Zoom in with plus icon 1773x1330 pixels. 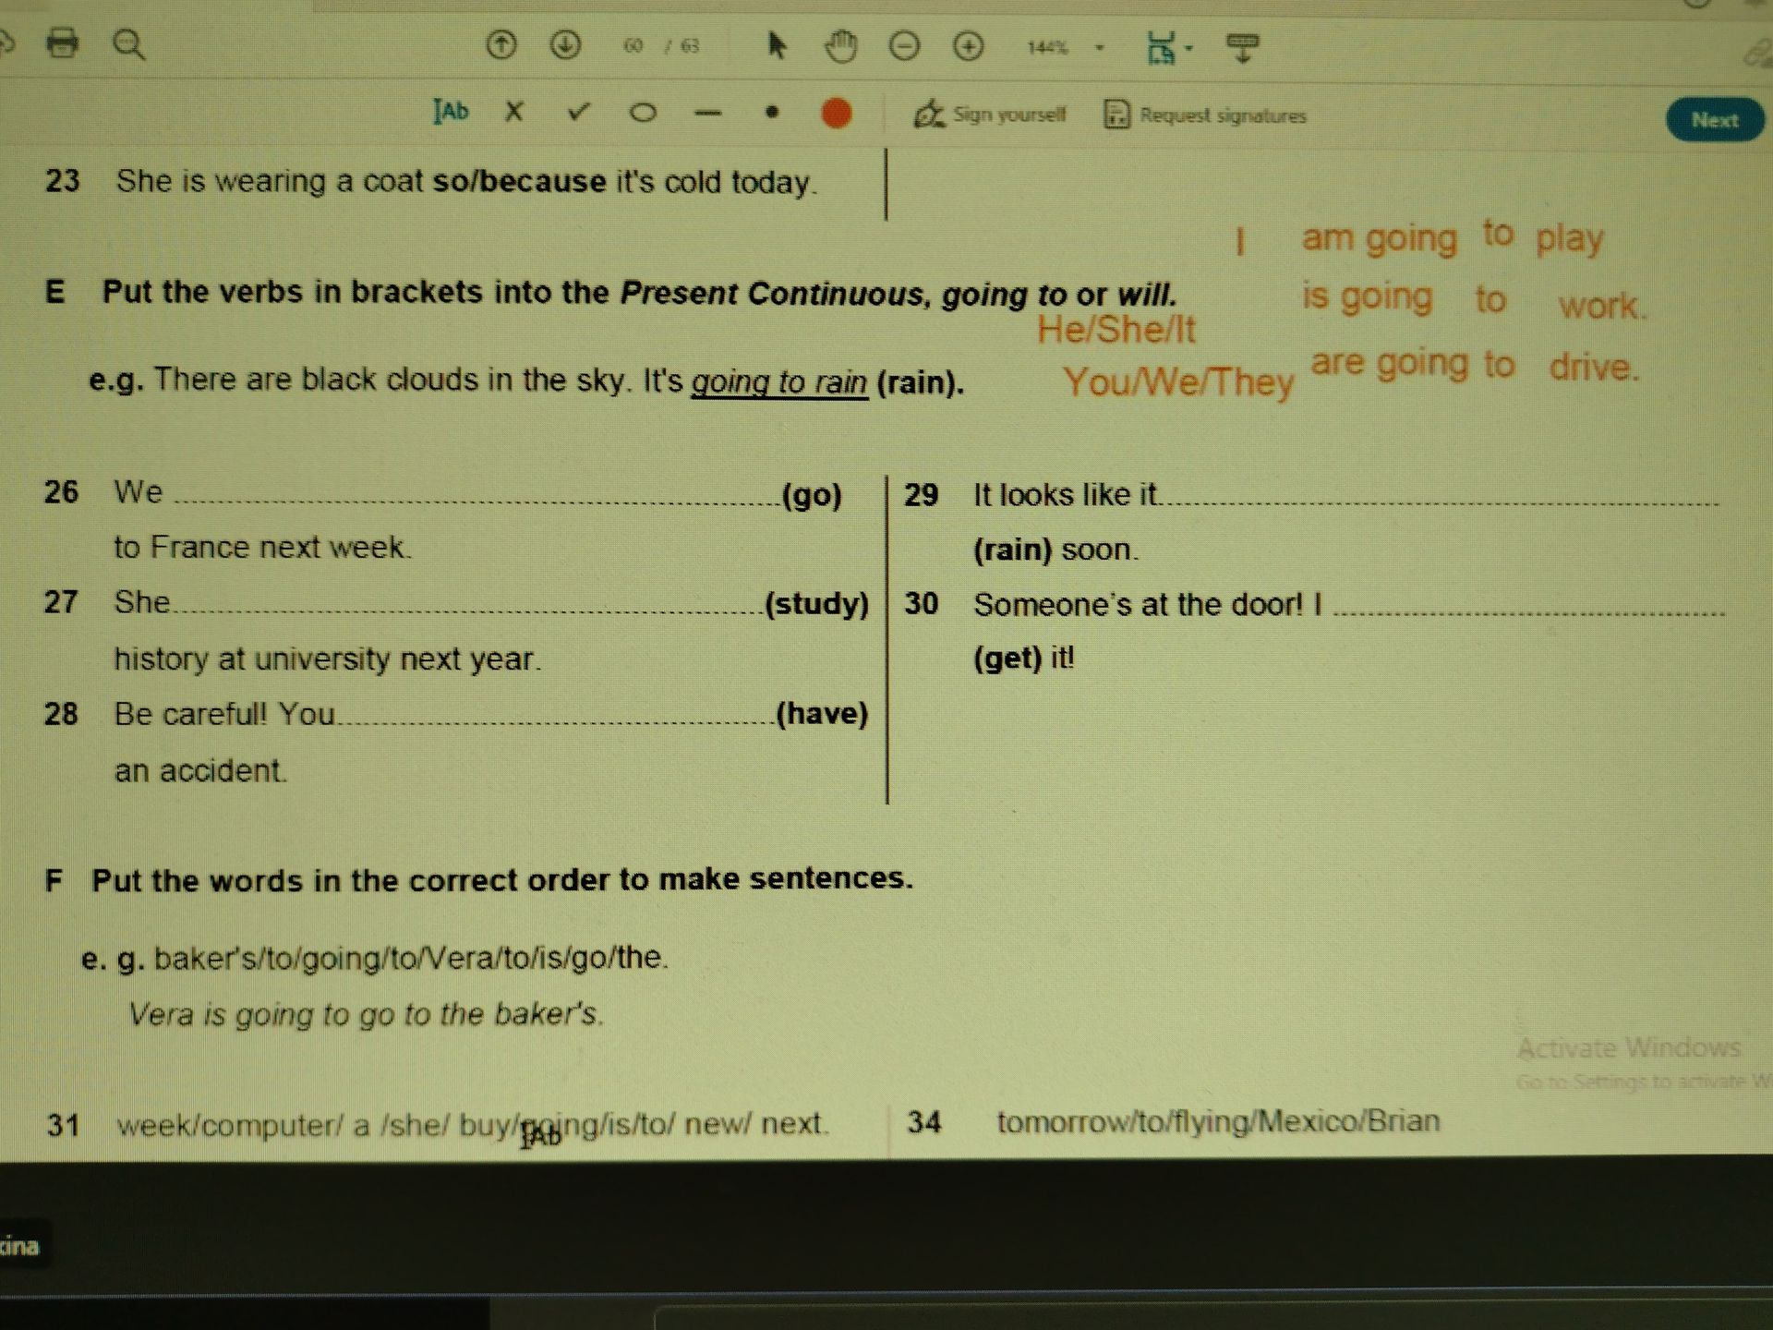[x=968, y=46]
